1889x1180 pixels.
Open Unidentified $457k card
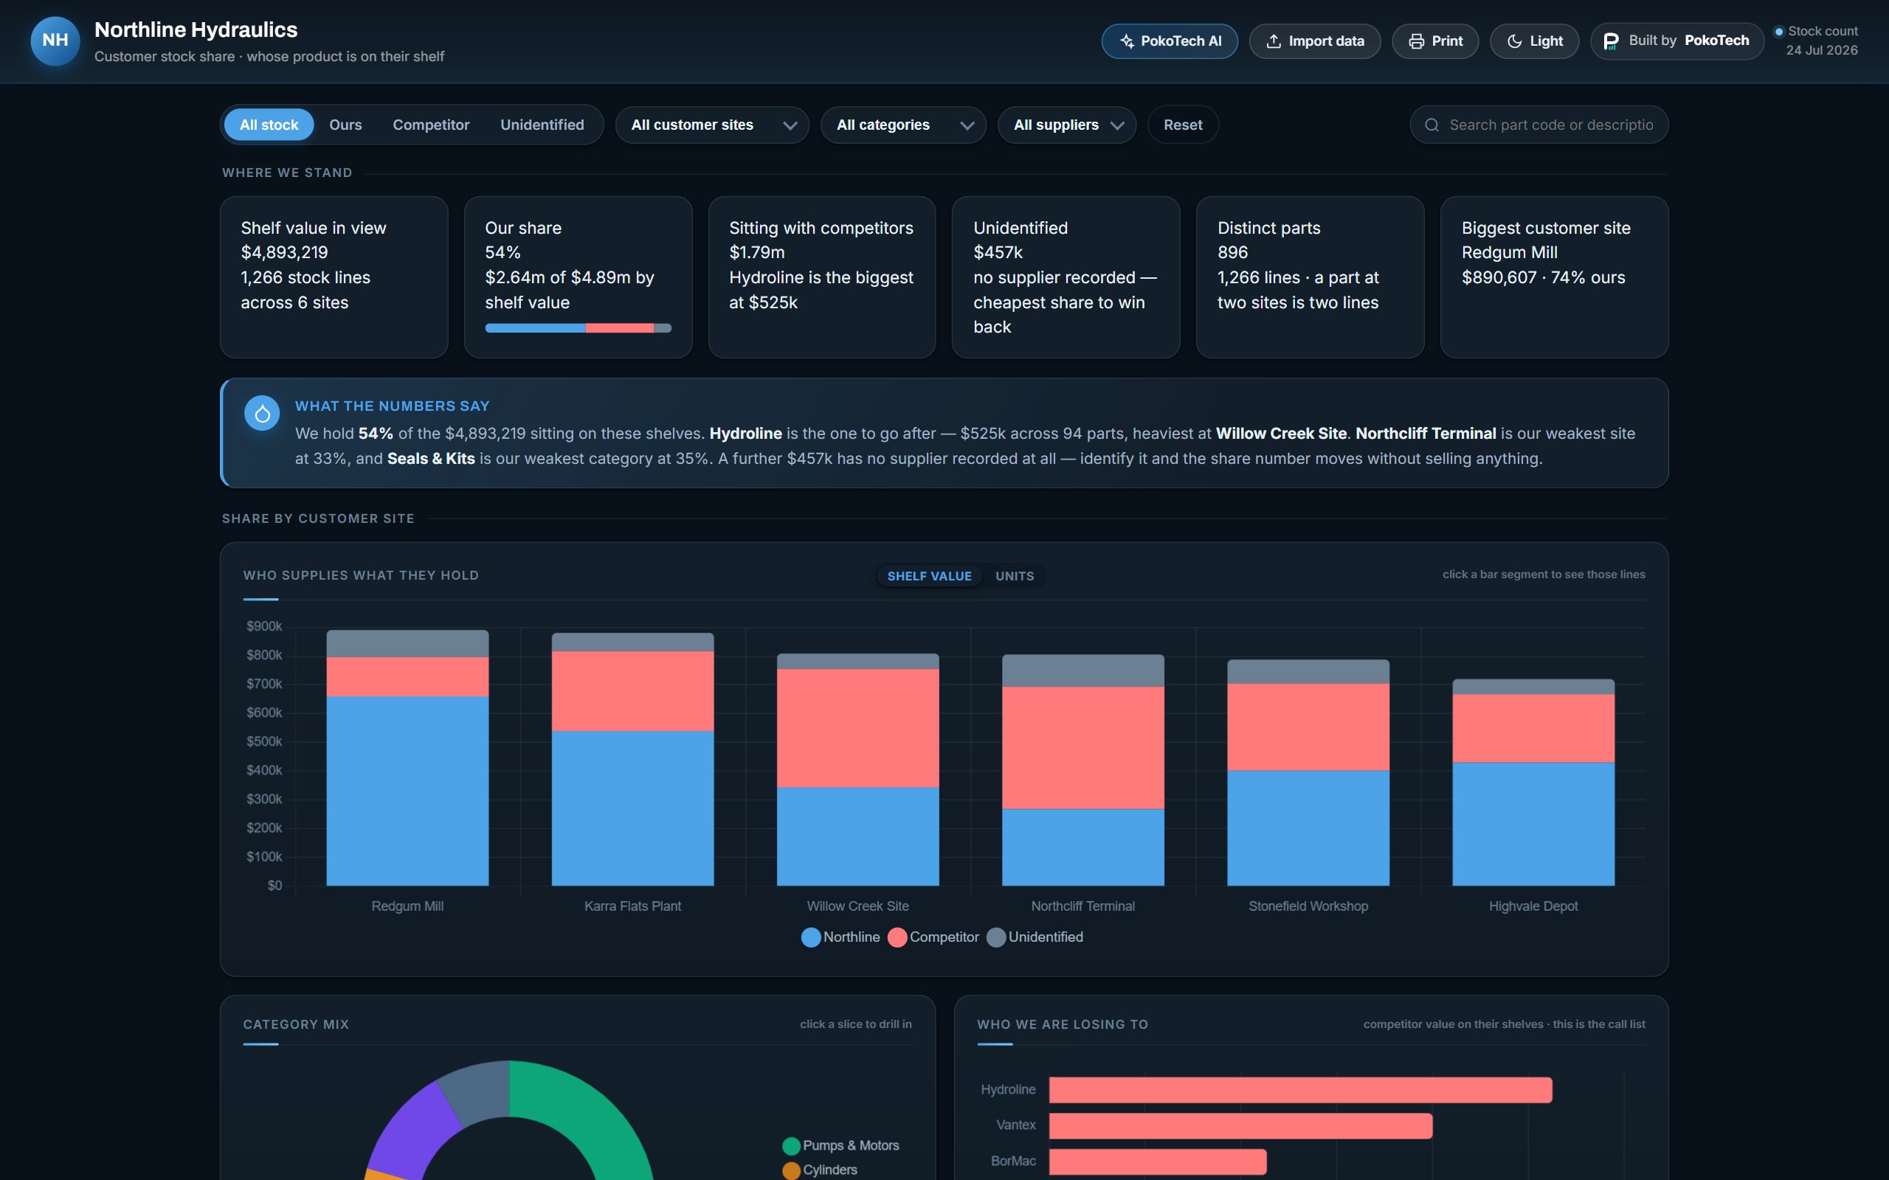(1066, 277)
